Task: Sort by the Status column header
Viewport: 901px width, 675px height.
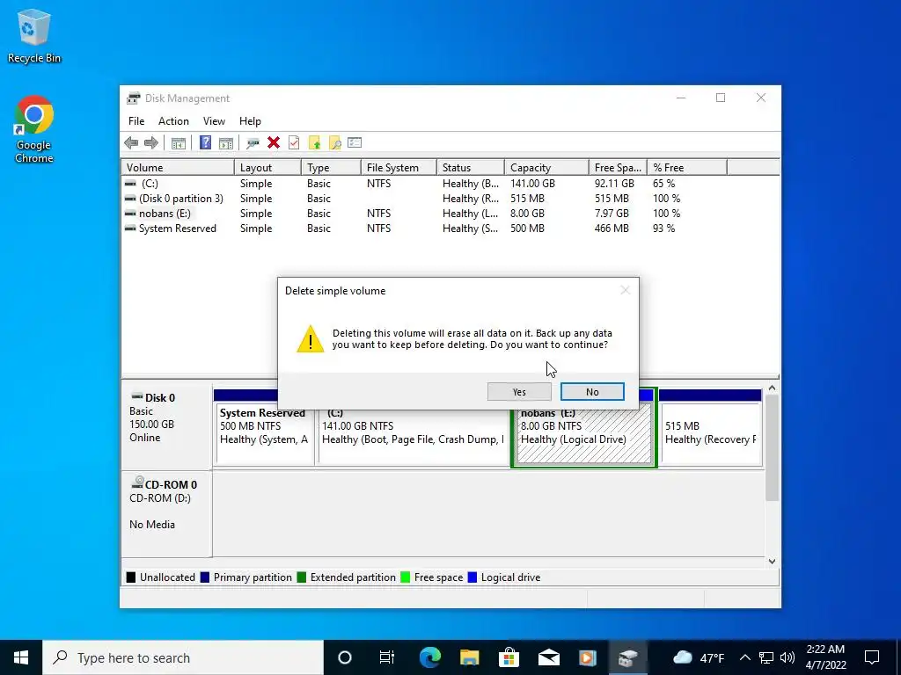Action: coord(471,168)
